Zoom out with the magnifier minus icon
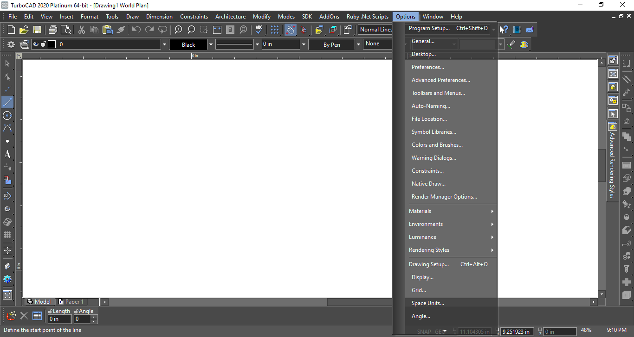634x337 pixels. click(191, 30)
